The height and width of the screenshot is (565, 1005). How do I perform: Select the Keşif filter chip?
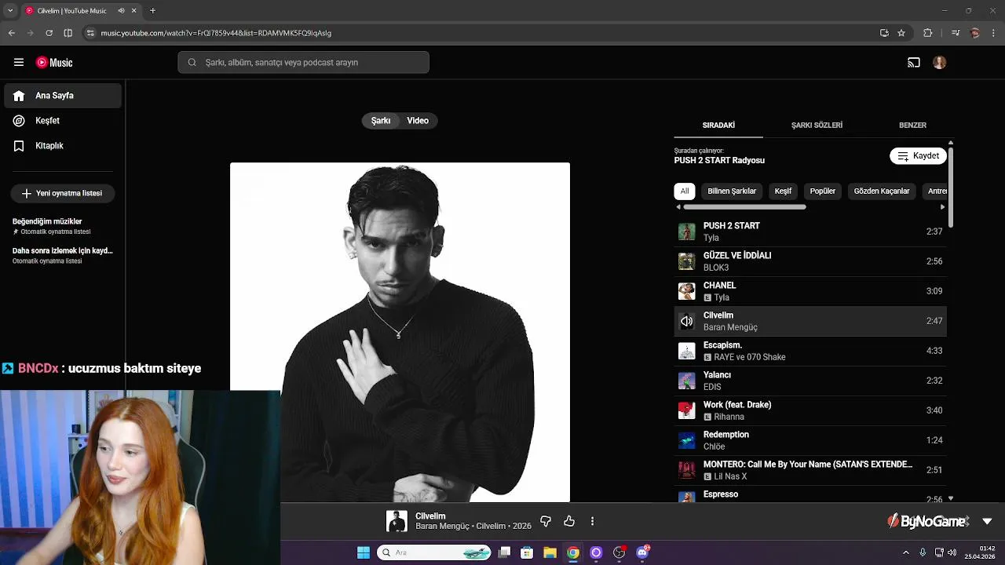coord(784,191)
